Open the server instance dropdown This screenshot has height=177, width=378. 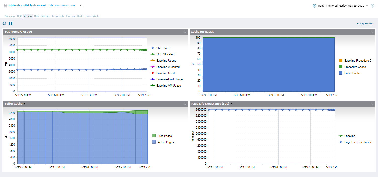80,5
